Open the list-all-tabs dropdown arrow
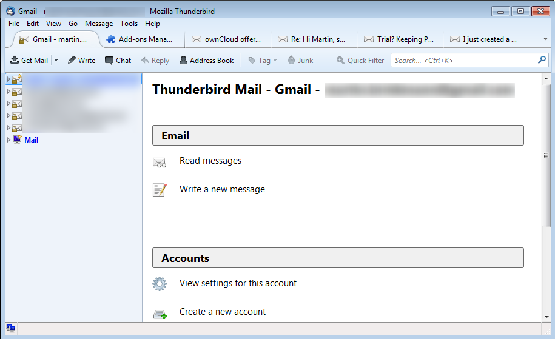 [545, 39]
